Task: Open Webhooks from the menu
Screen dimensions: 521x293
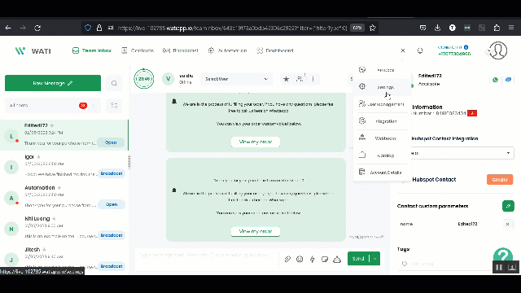Action: point(382,138)
